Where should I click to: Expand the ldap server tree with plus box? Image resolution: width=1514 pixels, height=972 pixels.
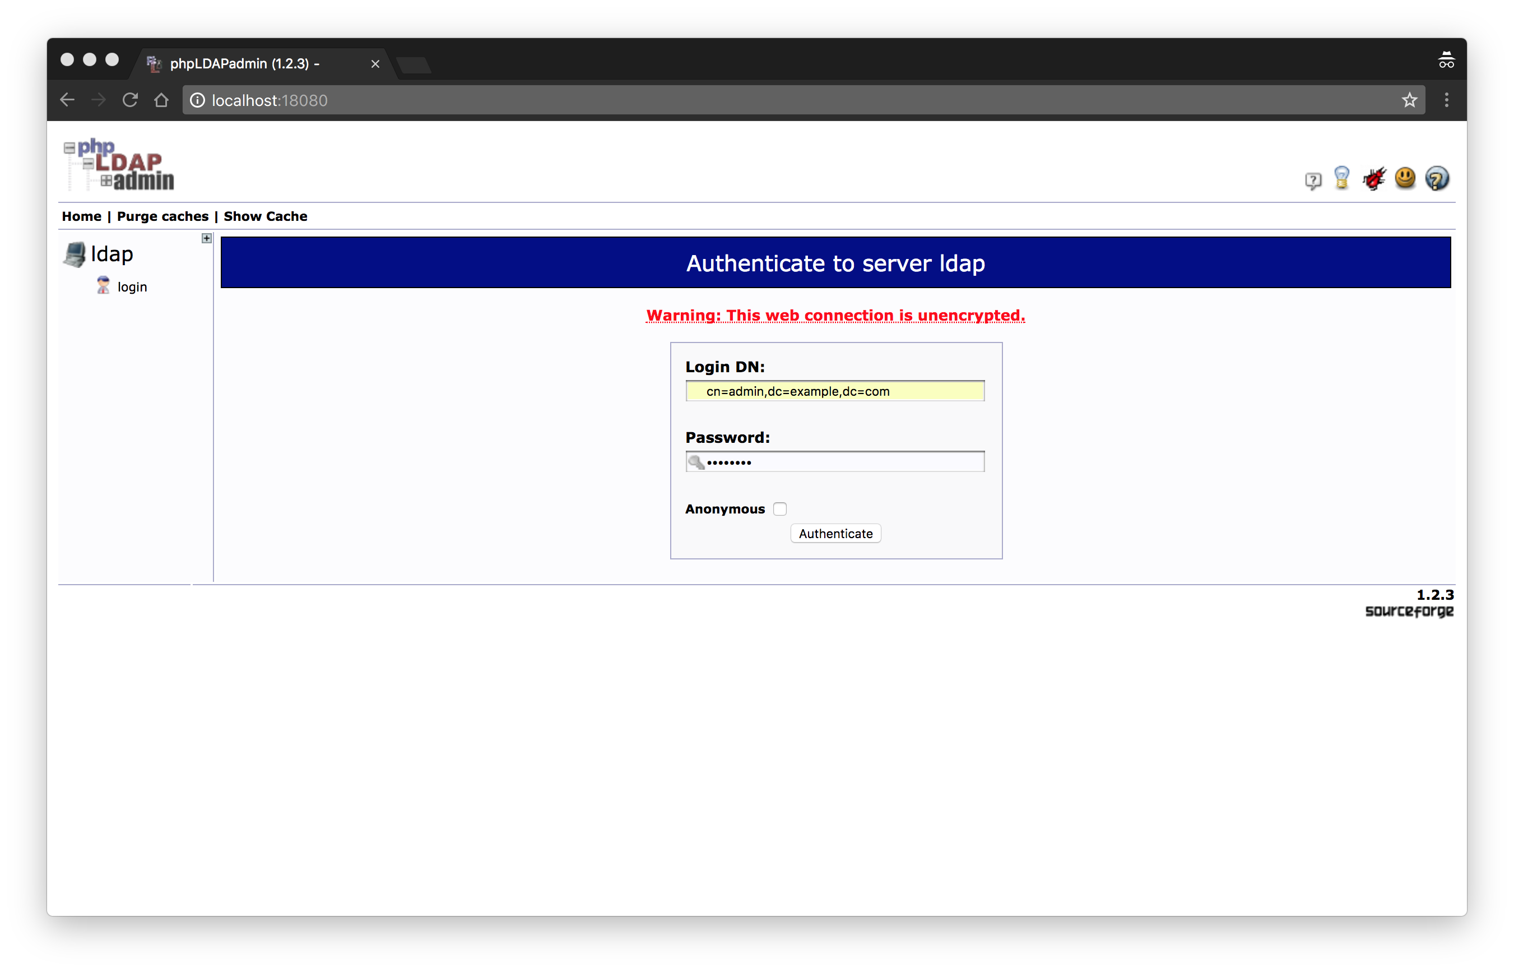pyautogui.click(x=206, y=238)
